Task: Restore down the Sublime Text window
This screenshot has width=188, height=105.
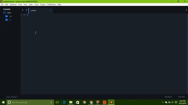Action: (178, 1)
